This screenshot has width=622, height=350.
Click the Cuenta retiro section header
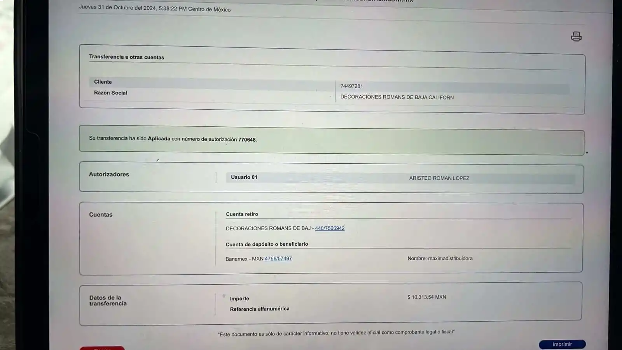pos(242,214)
